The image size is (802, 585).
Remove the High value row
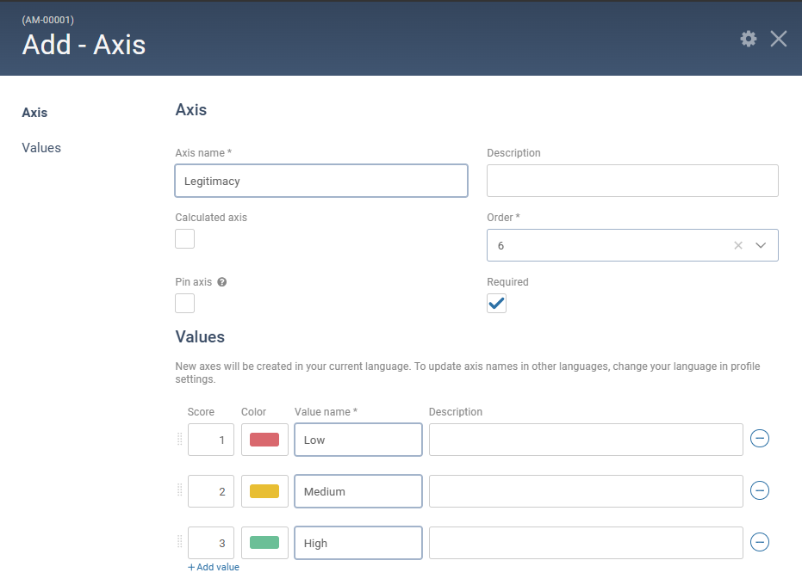click(760, 542)
